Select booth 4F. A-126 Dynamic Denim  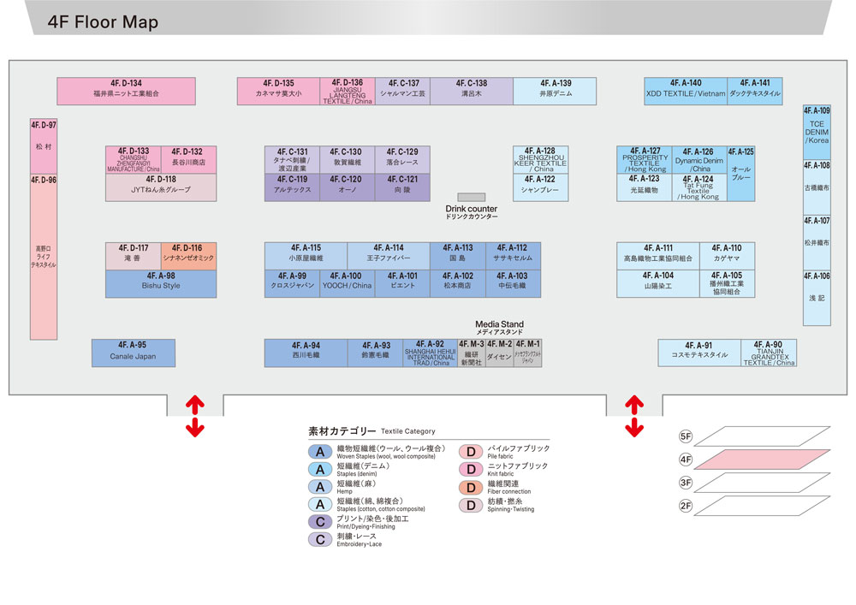point(699,160)
